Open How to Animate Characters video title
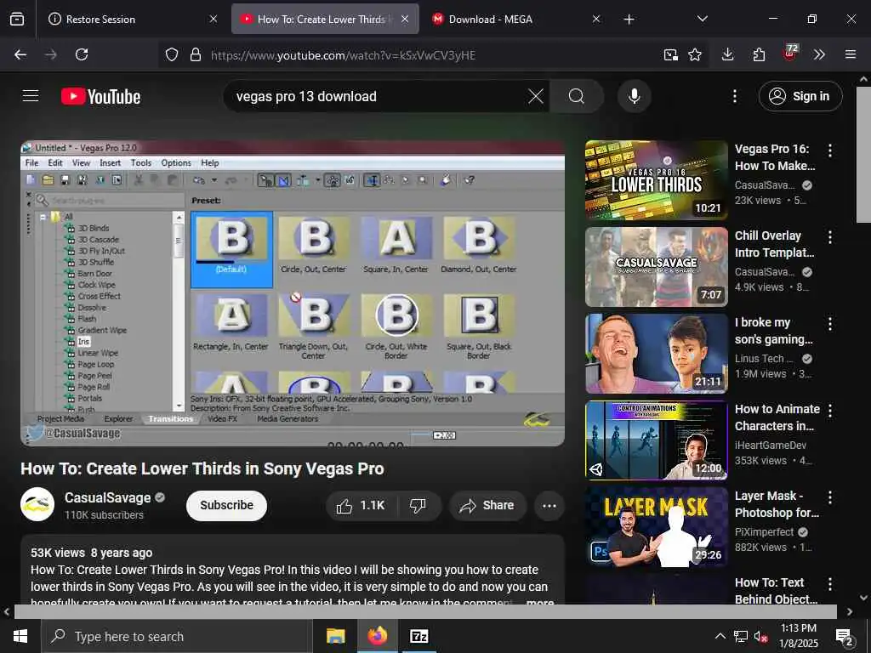The image size is (871, 653). pos(777,417)
